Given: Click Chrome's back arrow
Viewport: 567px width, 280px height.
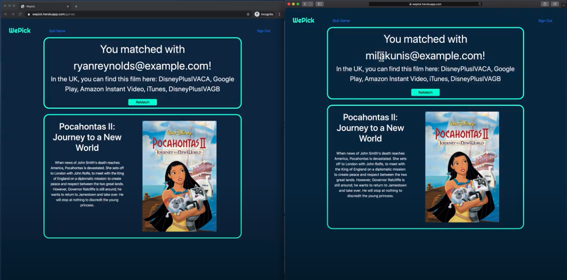Looking at the screenshot, I should (6, 14).
